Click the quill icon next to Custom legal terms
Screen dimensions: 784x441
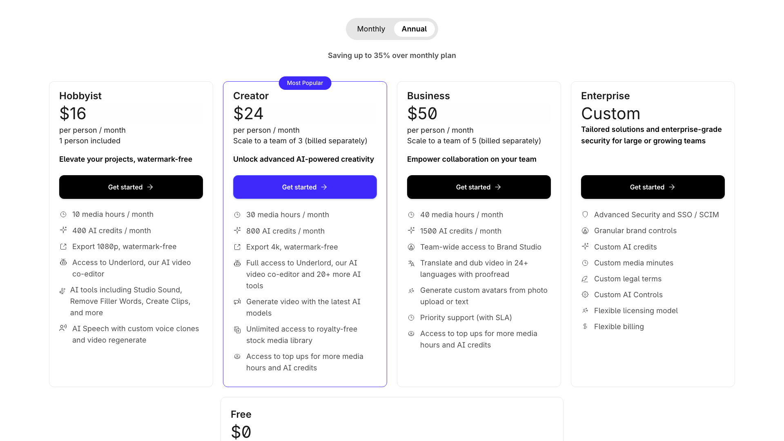[x=585, y=279]
